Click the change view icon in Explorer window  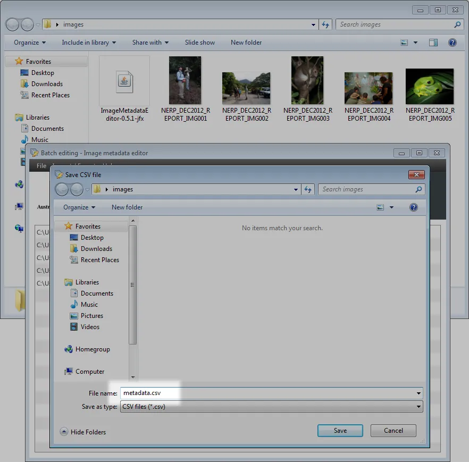click(x=404, y=43)
